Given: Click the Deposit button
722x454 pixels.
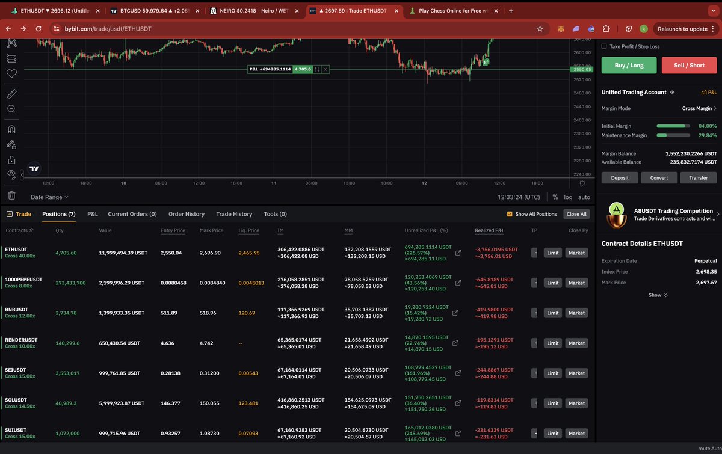Looking at the screenshot, I should 620,178.
